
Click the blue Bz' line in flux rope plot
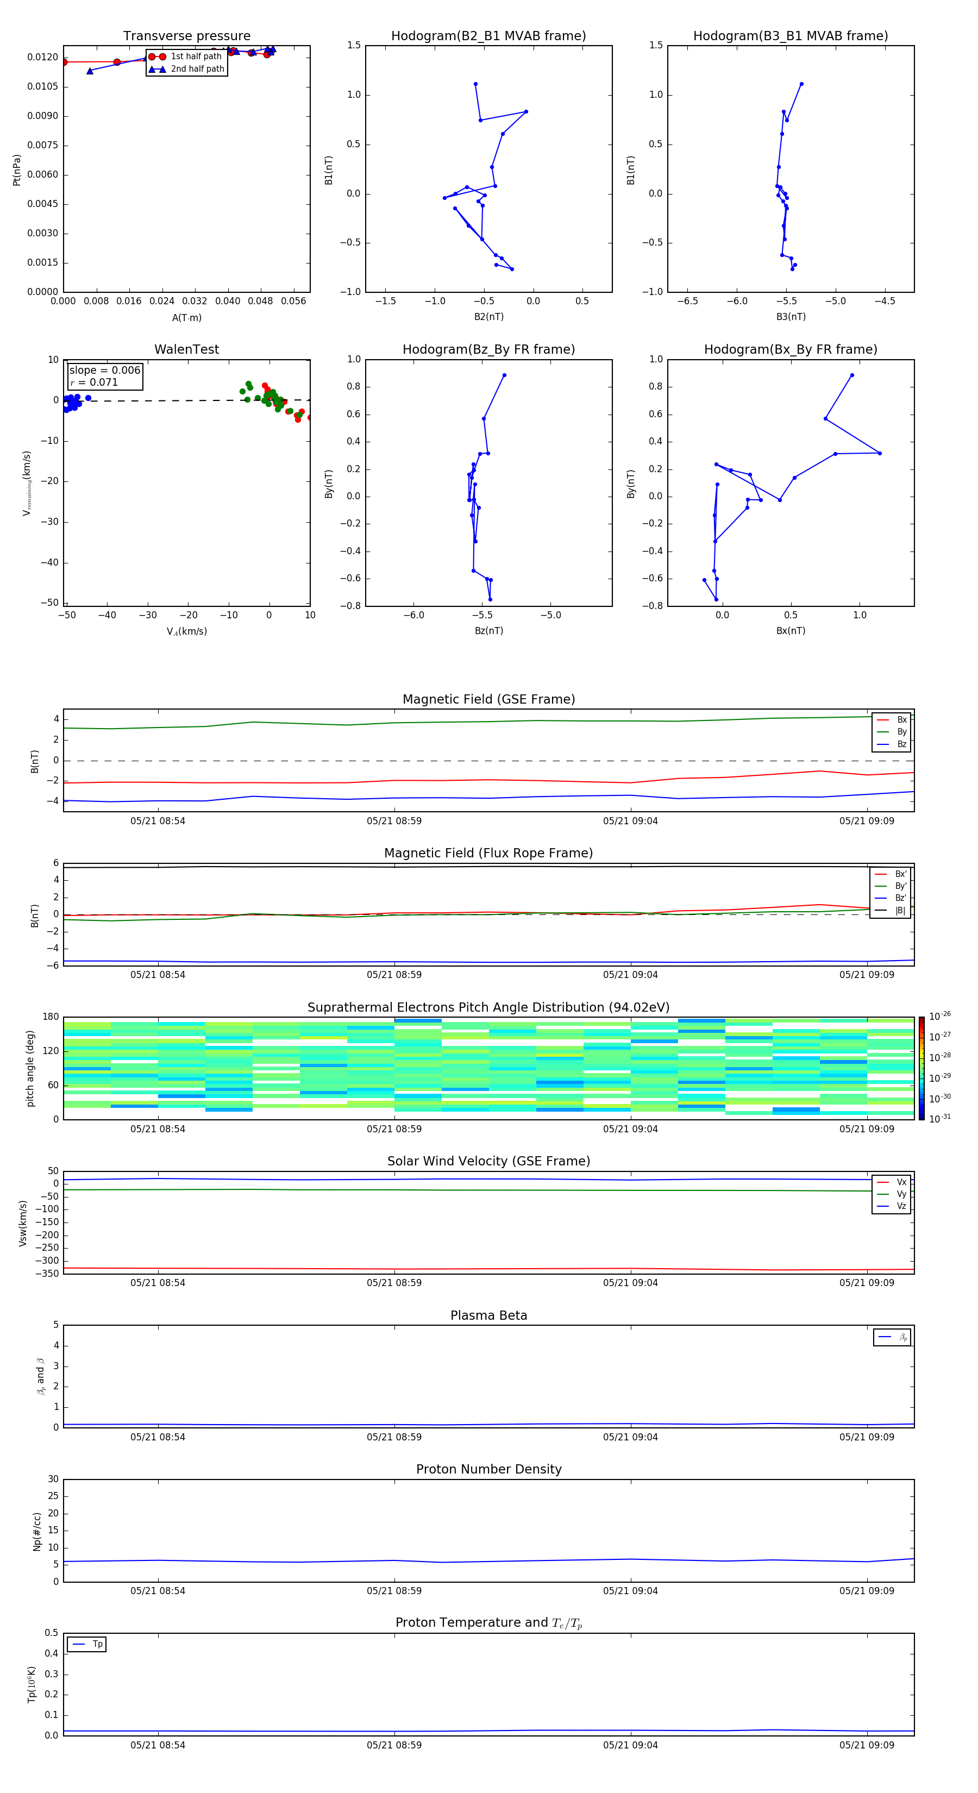click(488, 962)
